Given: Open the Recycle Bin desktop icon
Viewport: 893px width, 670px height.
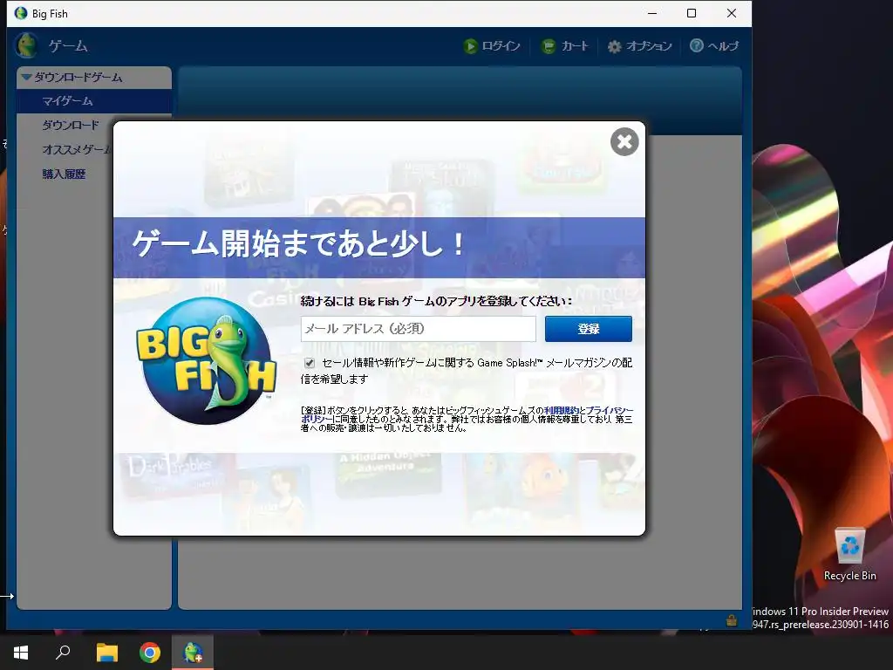Looking at the screenshot, I should tap(849, 554).
